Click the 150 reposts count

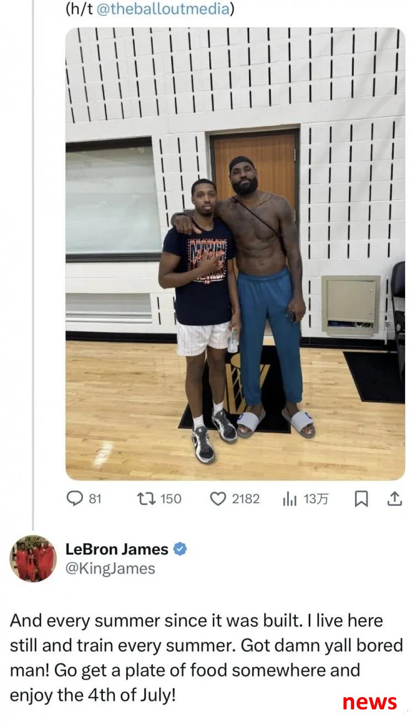click(x=171, y=499)
